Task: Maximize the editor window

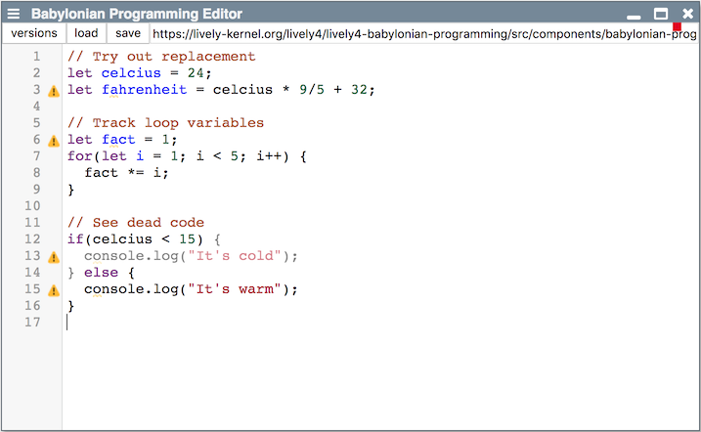Action: point(661,14)
